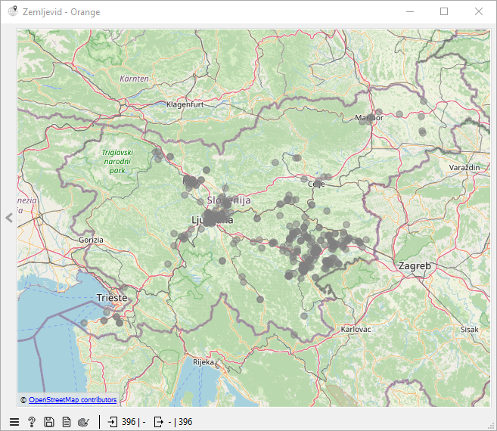Click the Rijeka city label
This screenshot has height=431, width=497.
(x=203, y=361)
